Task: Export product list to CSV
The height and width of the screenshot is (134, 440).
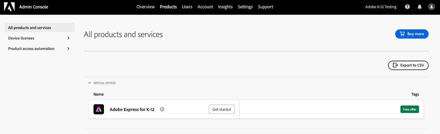Action: click(x=408, y=65)
